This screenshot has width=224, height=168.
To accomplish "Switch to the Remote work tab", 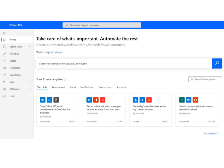I will 59,87.
